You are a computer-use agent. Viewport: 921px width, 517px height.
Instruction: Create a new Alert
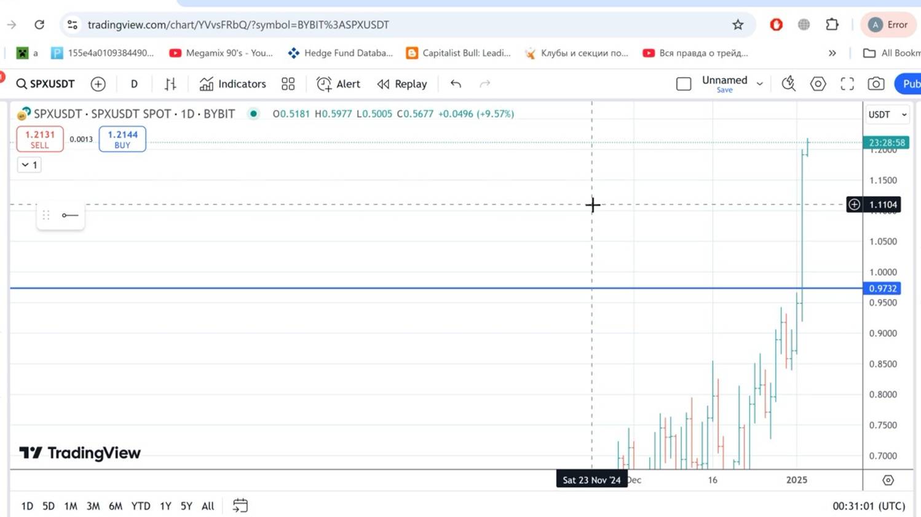[x=338, y=84]
